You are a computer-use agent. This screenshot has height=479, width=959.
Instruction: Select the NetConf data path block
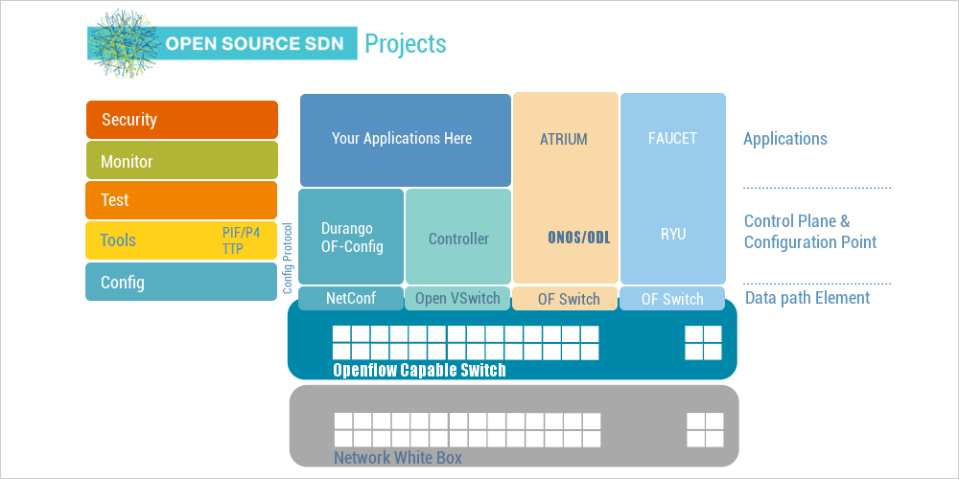(x=351, y=298)
